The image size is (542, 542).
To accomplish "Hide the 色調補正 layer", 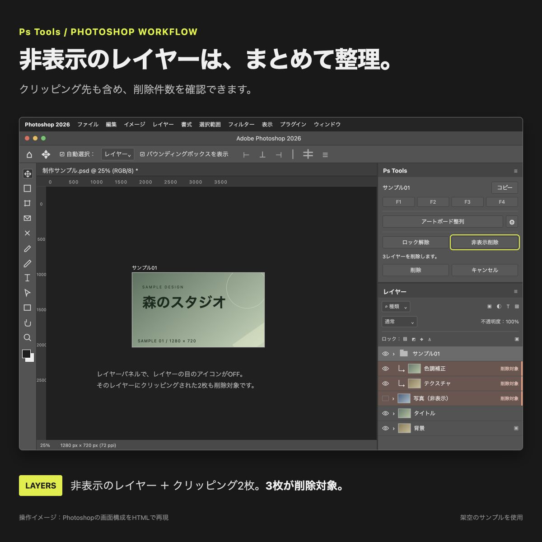I will (x=385, y=369).
